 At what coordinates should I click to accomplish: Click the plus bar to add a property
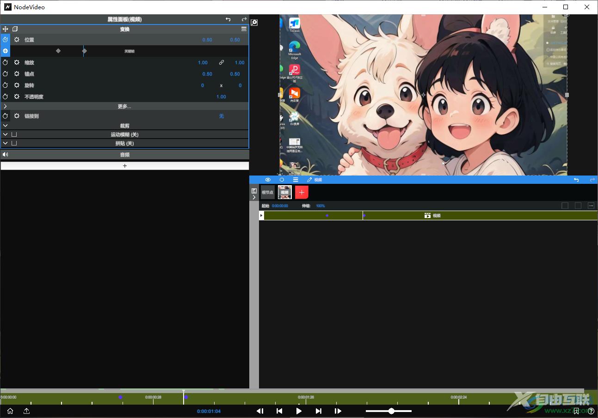125,166
